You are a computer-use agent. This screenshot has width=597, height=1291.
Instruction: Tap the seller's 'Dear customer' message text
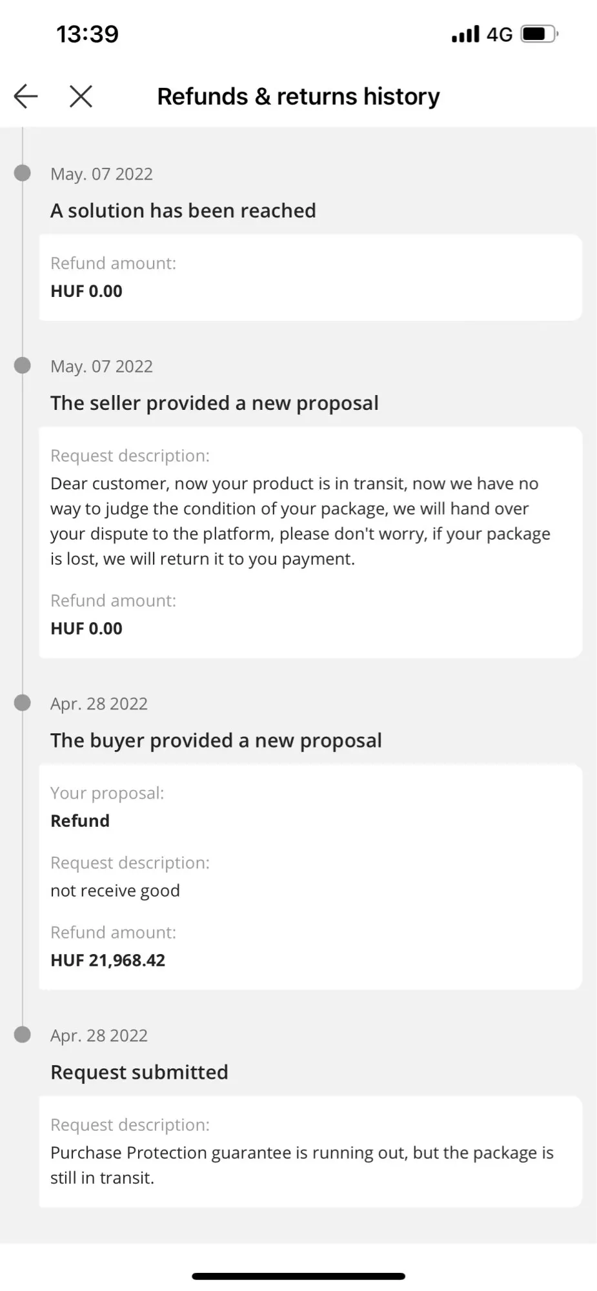[300, 521]
